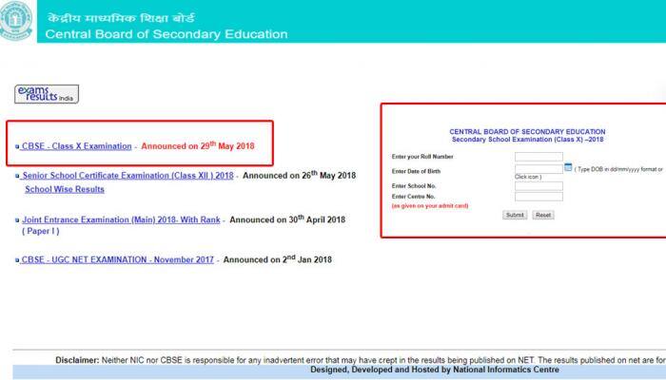Click the Hindi board name in header
The height and width of the screenshot is (380, 666).
(x=121, y=18)
